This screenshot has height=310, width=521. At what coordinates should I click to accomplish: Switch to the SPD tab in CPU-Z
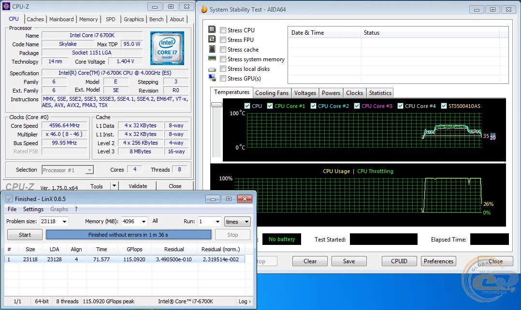[111, 19]
